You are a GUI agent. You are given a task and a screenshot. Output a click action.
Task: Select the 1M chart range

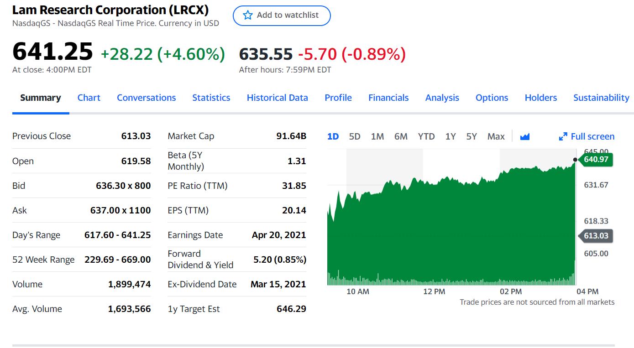click(377, 136)
